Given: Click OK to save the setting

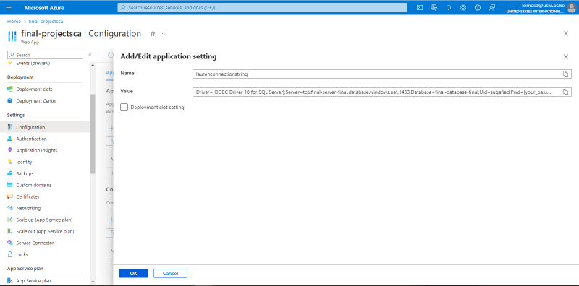Looking at the screenshot, I should pos(133,274).
